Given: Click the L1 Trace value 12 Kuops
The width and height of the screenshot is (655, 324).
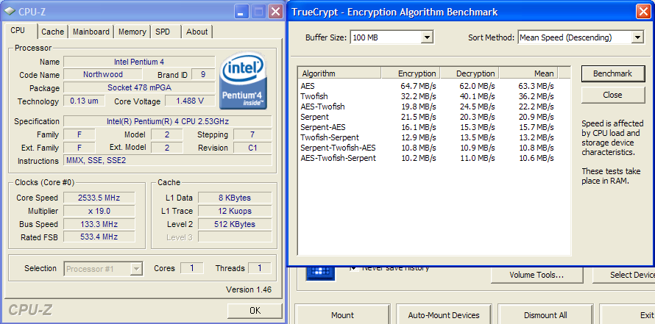Looking at the screenshot, I should tap(235, 211).
